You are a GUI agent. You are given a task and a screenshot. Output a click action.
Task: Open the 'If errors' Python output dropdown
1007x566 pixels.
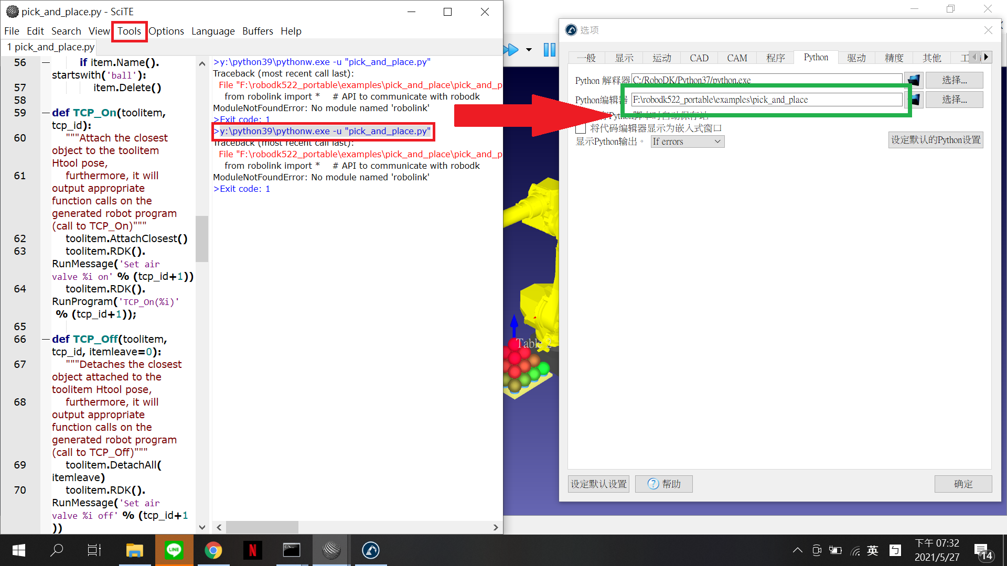point(688,141)
